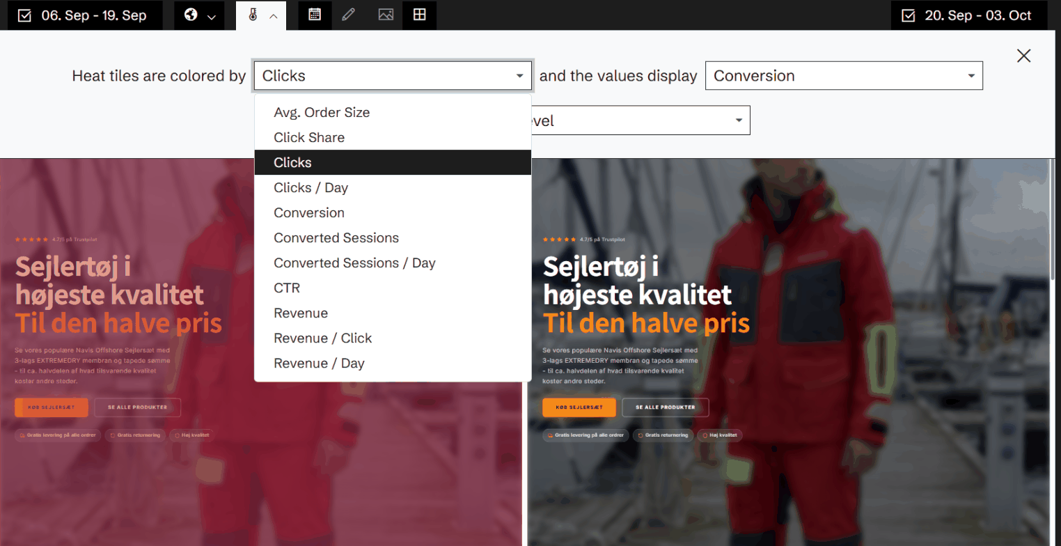This screenshot has width=1061, height=546.
Task: Pick Revenue / Click from the list
Action: coord(393,338)
